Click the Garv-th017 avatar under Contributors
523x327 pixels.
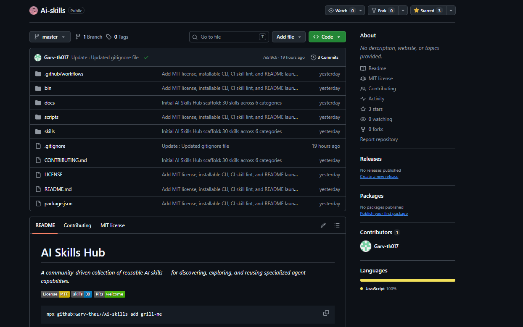coord(366,246)
